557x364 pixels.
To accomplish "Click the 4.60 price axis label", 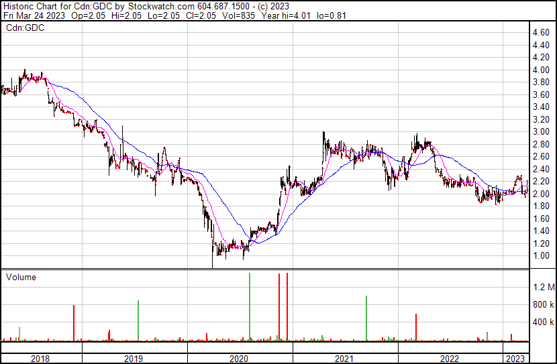I will coord(541,33).
